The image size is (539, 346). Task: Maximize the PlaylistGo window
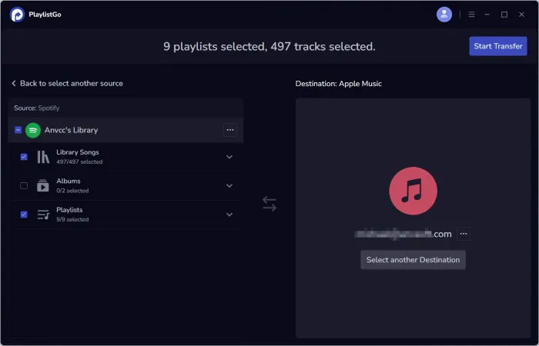tap(504, 15)
